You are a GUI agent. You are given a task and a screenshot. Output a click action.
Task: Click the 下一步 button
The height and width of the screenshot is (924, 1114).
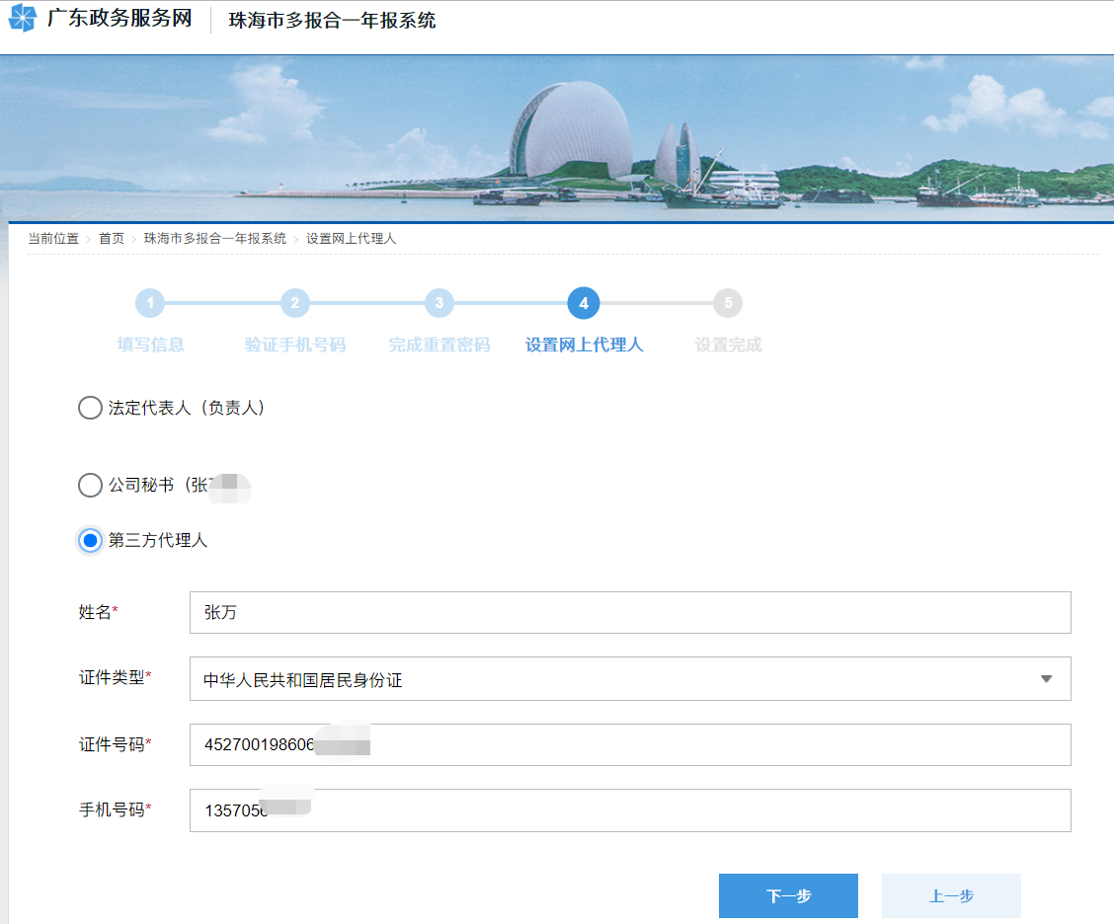point(787,895)
